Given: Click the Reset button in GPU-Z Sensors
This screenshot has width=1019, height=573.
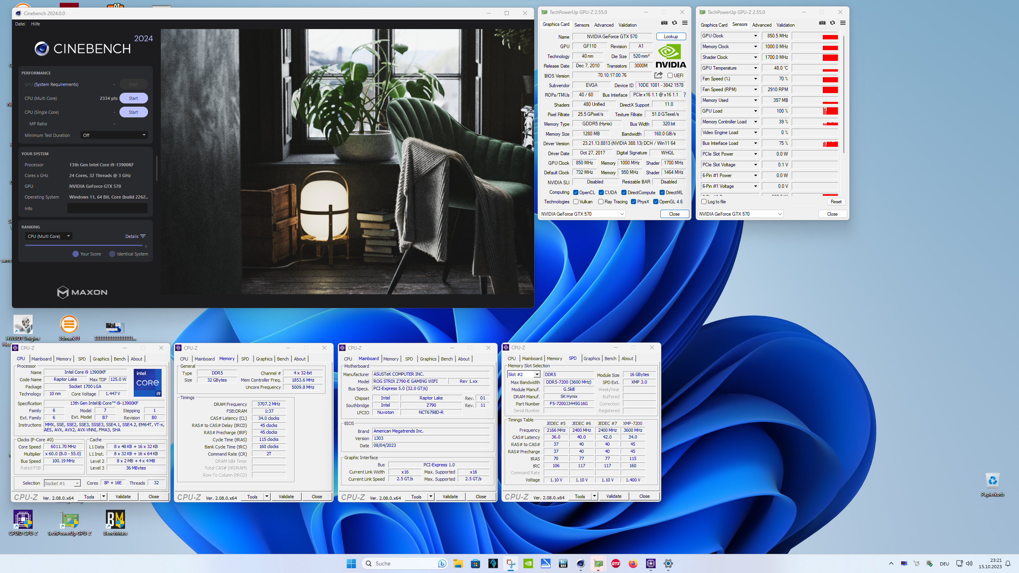Looking at the screenshot, I should (x=836, y=202).
